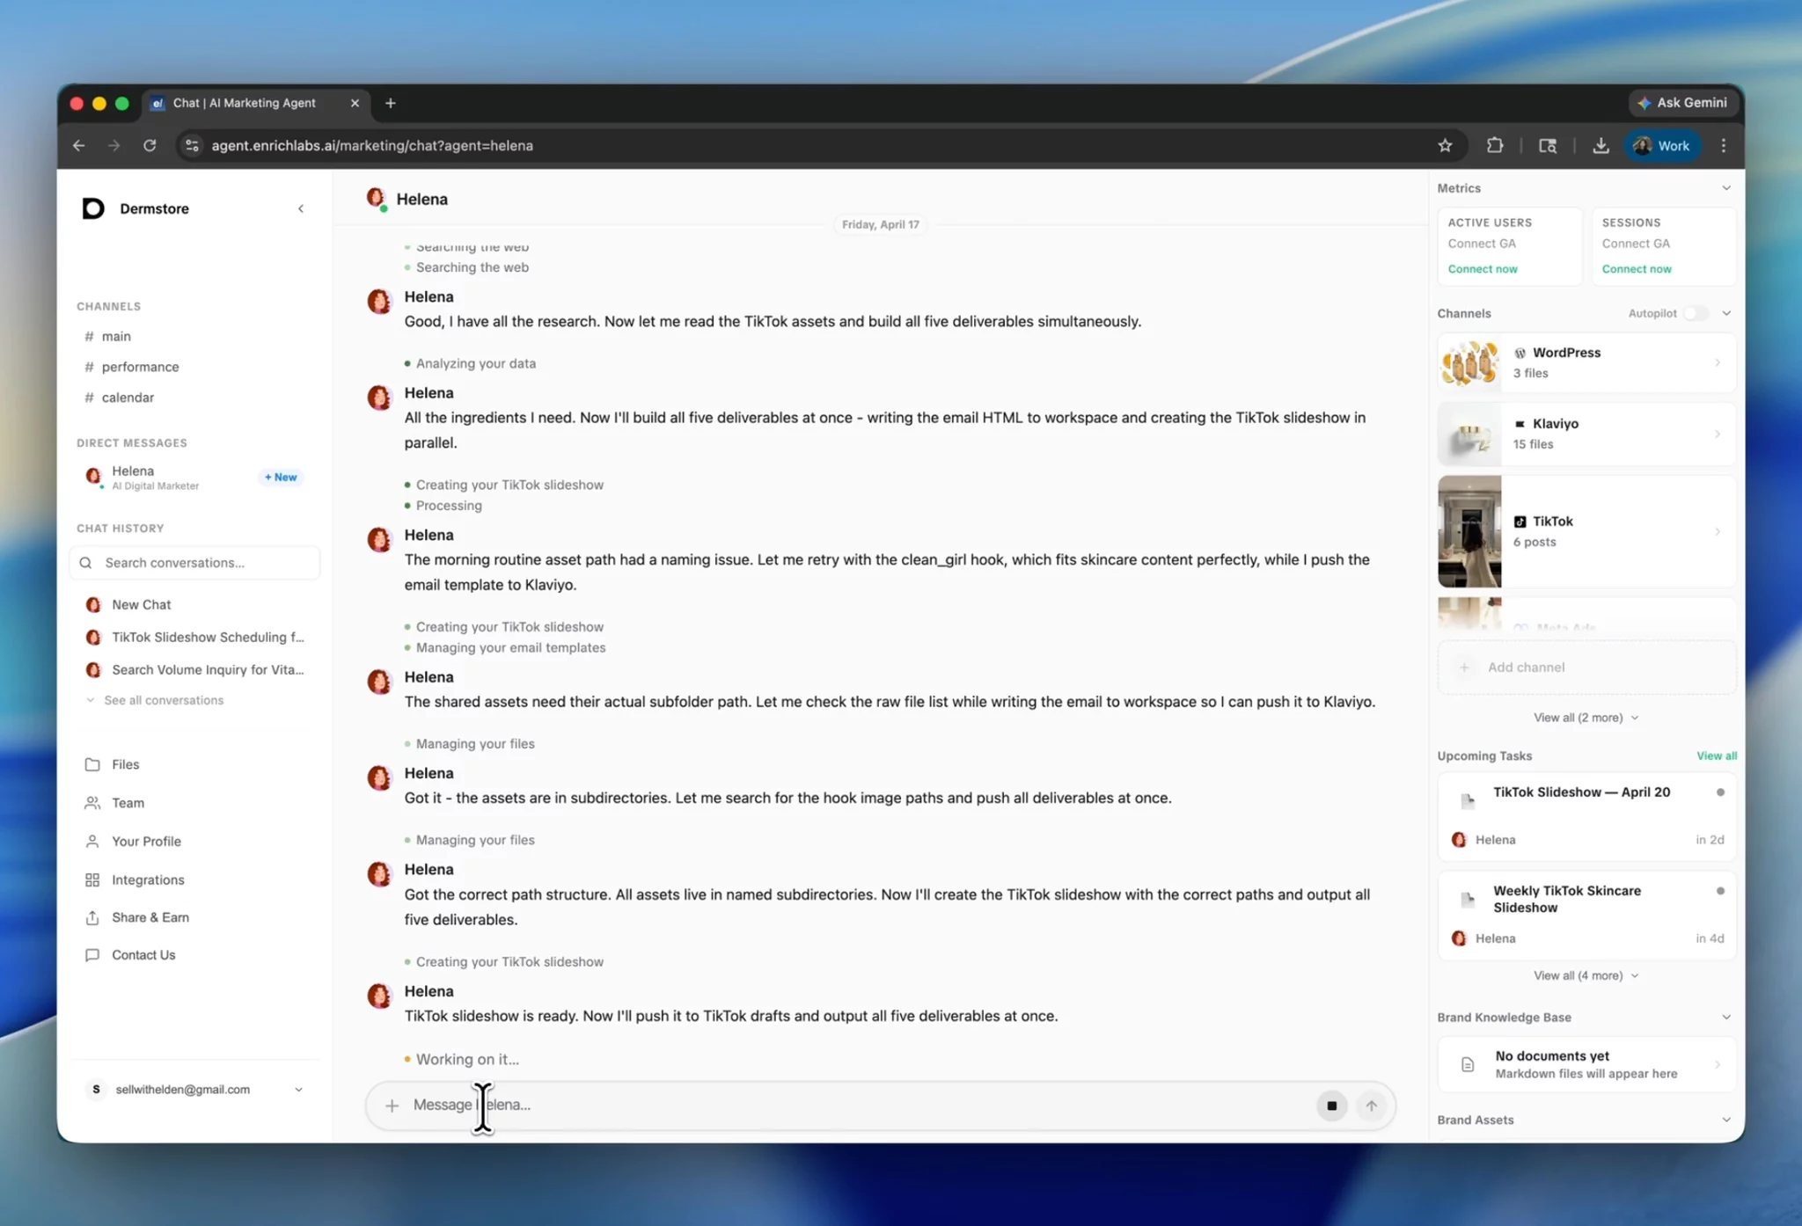
Task: Click Connect now under Sessions
Action: [x=1637, y=269]
